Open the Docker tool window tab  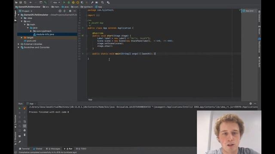click(38, 149)
